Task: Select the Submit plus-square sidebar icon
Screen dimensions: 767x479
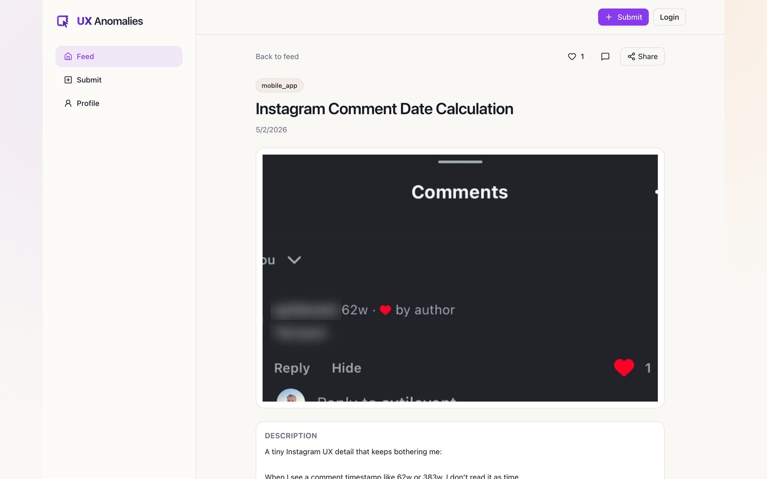Action: pyautogui.click(x=68, y=80)
